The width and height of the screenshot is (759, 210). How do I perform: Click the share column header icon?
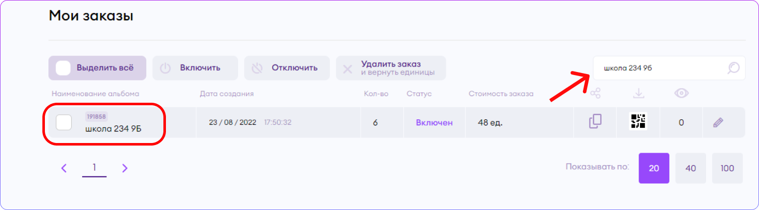click(x=596, y=93)
